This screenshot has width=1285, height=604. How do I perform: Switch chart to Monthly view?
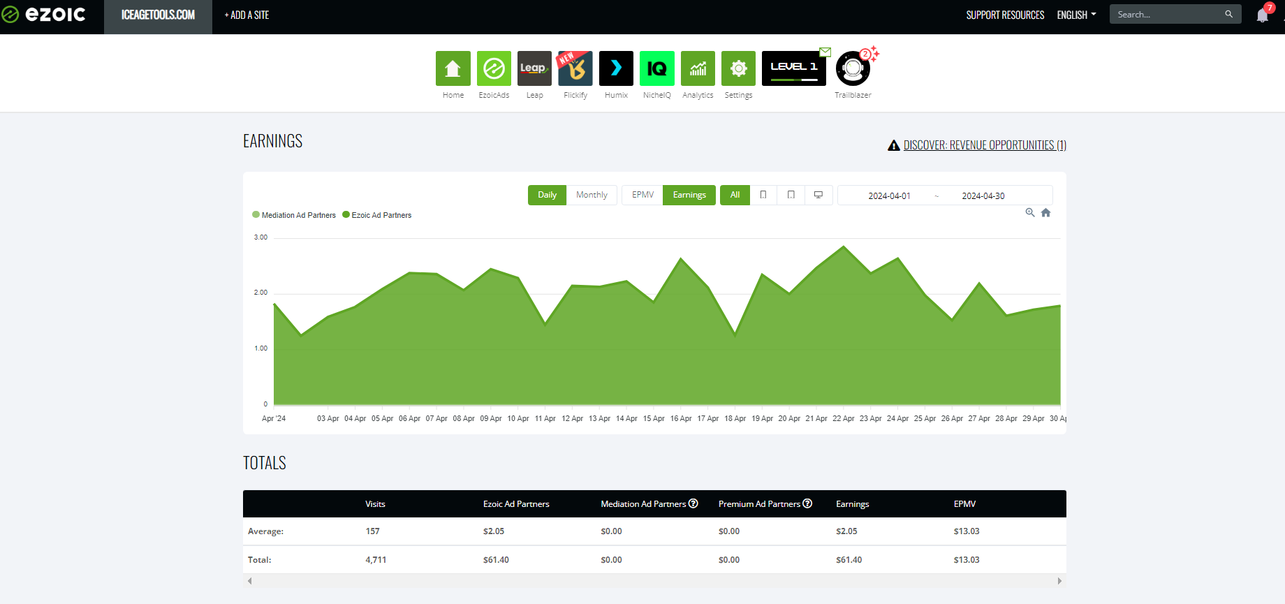coord(592,195)
